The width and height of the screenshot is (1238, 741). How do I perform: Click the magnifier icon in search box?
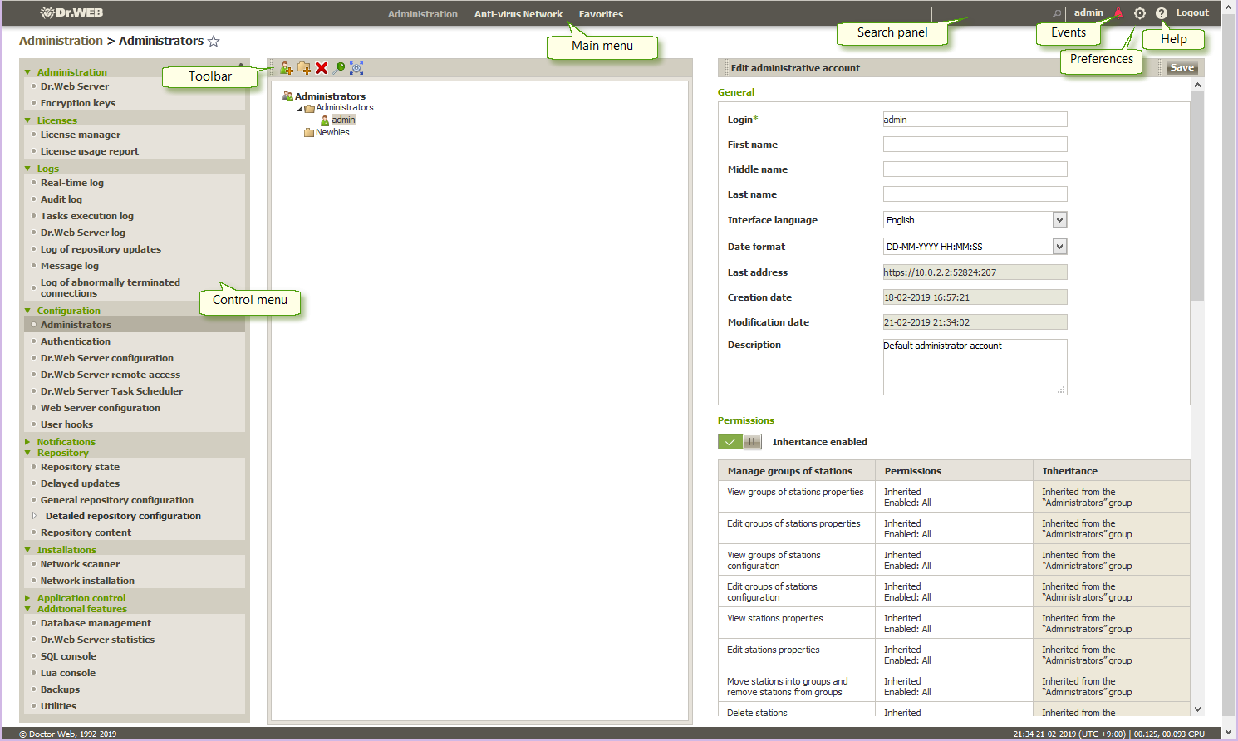pyautogui.click(x=1057, y=14)
